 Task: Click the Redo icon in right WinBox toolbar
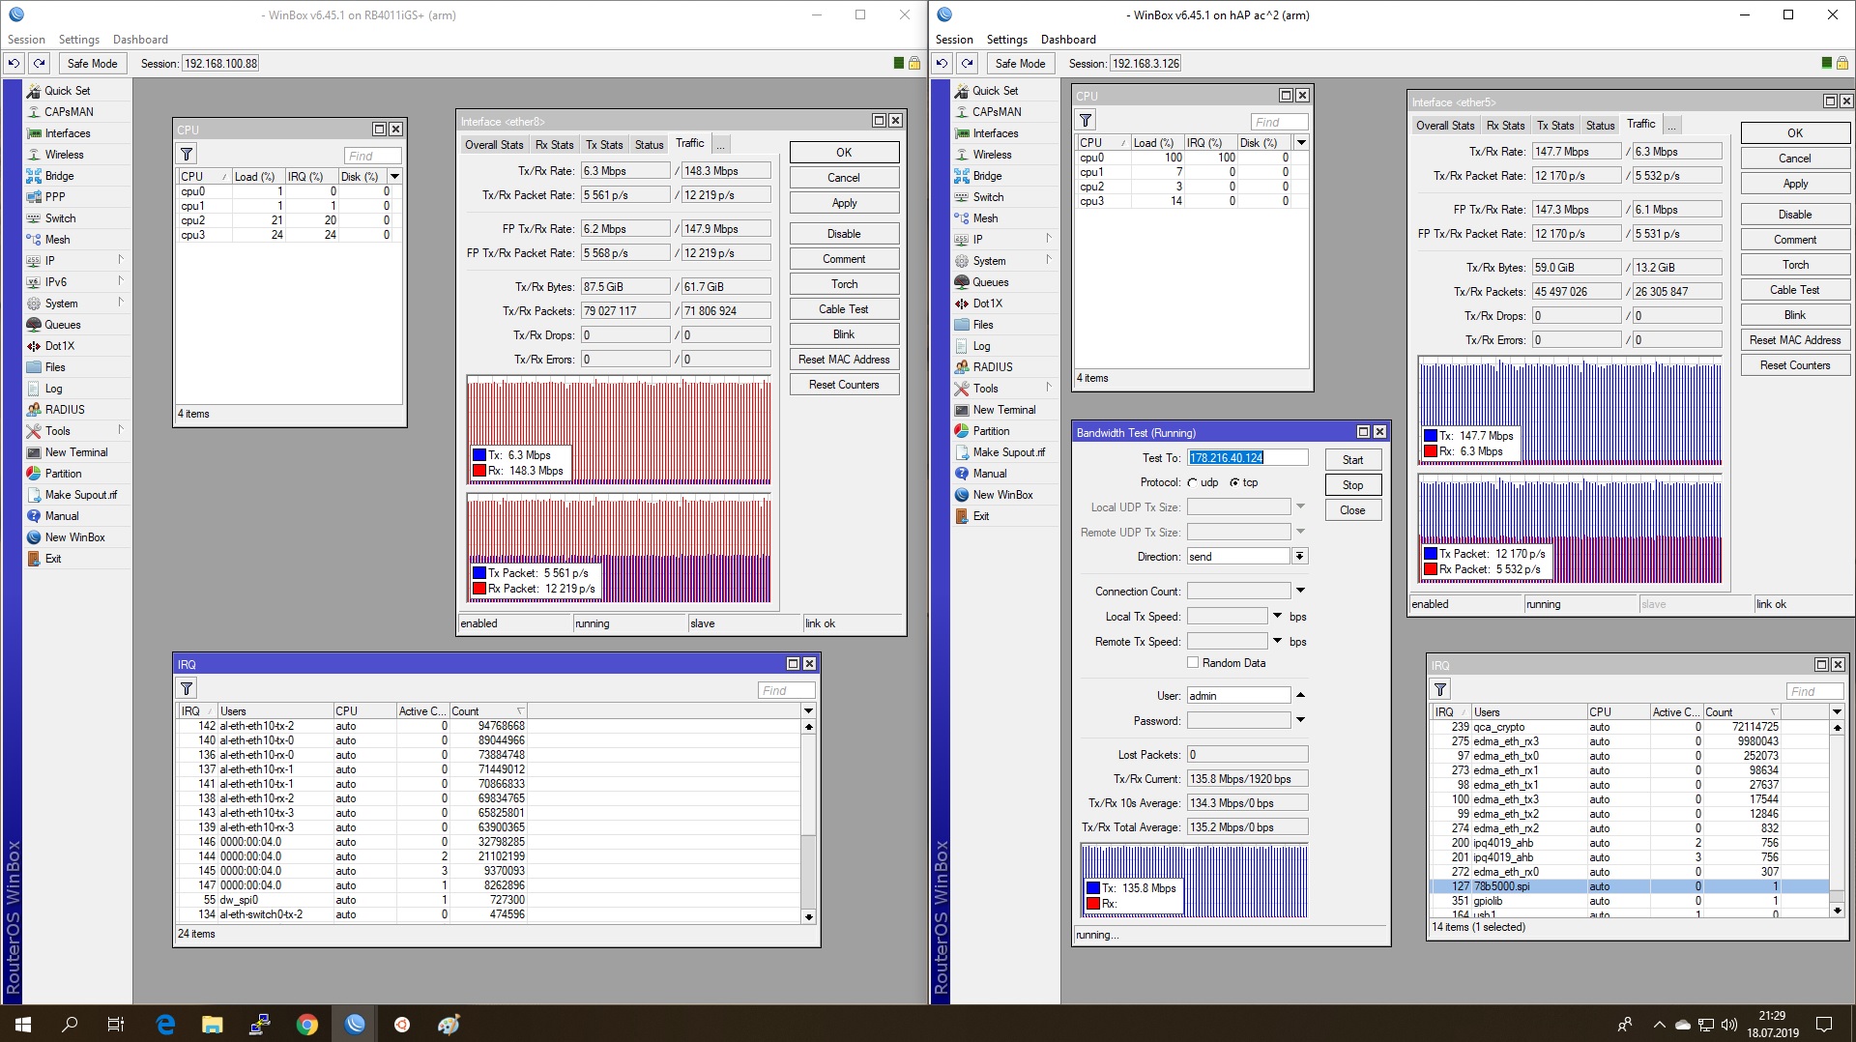(967, 64)
